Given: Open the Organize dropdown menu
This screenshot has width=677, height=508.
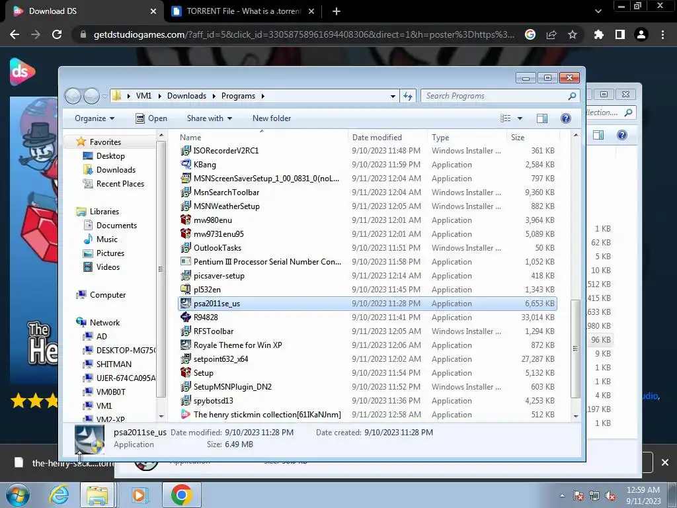Looking at the screenshot, I should (x=95, y=118).
